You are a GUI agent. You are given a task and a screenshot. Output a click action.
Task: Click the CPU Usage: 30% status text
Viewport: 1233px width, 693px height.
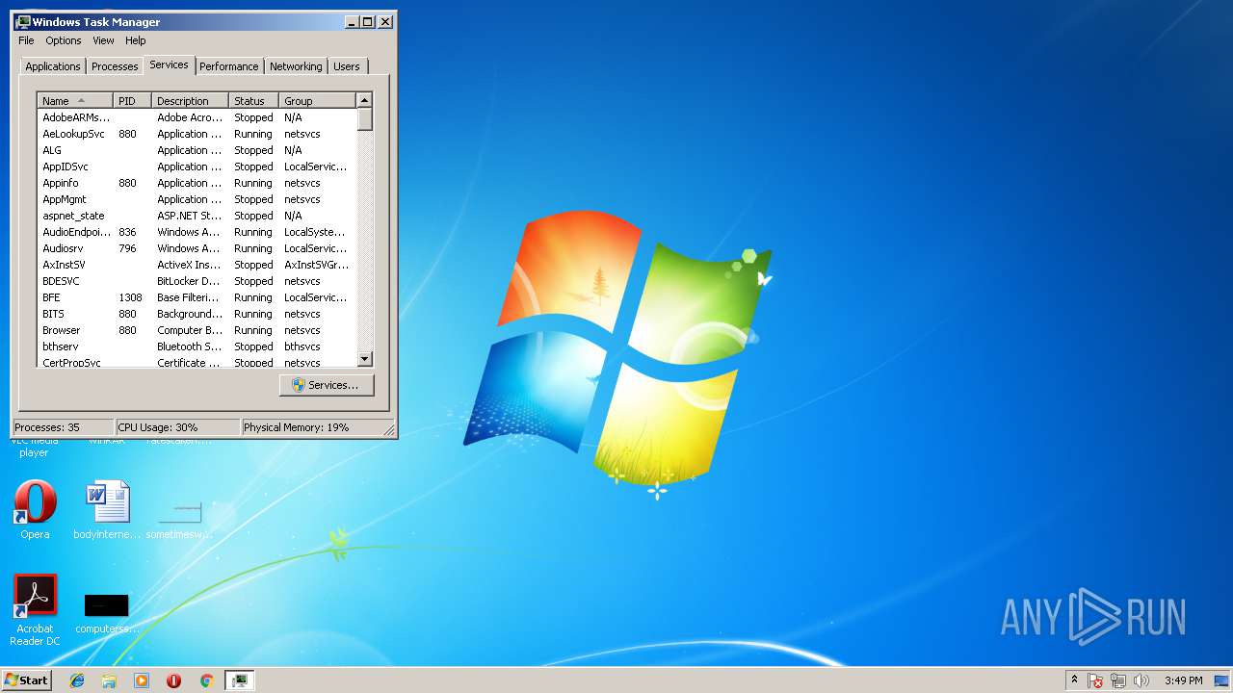[x=158, y=427]
